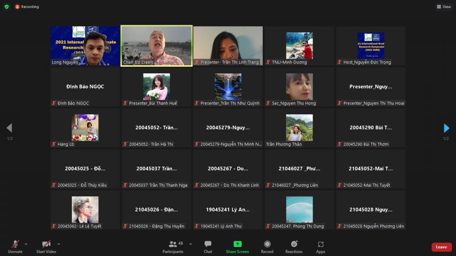The height and width of the screenshot is (256, 456).
Task: Open the View layout menu
Action: click(444, 7)
